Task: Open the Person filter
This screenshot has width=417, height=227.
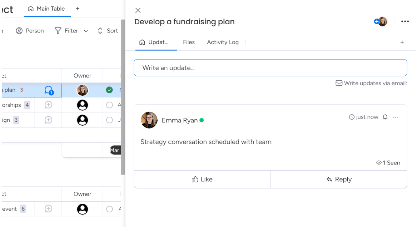Action: 30,31
